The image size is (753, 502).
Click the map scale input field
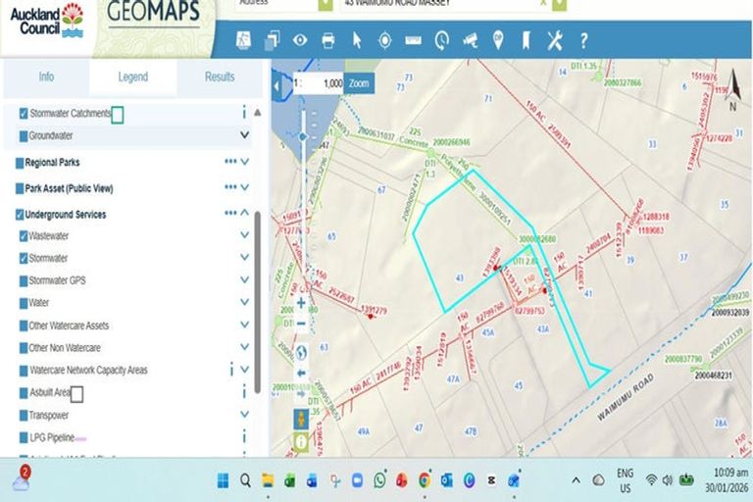[322, 84]
